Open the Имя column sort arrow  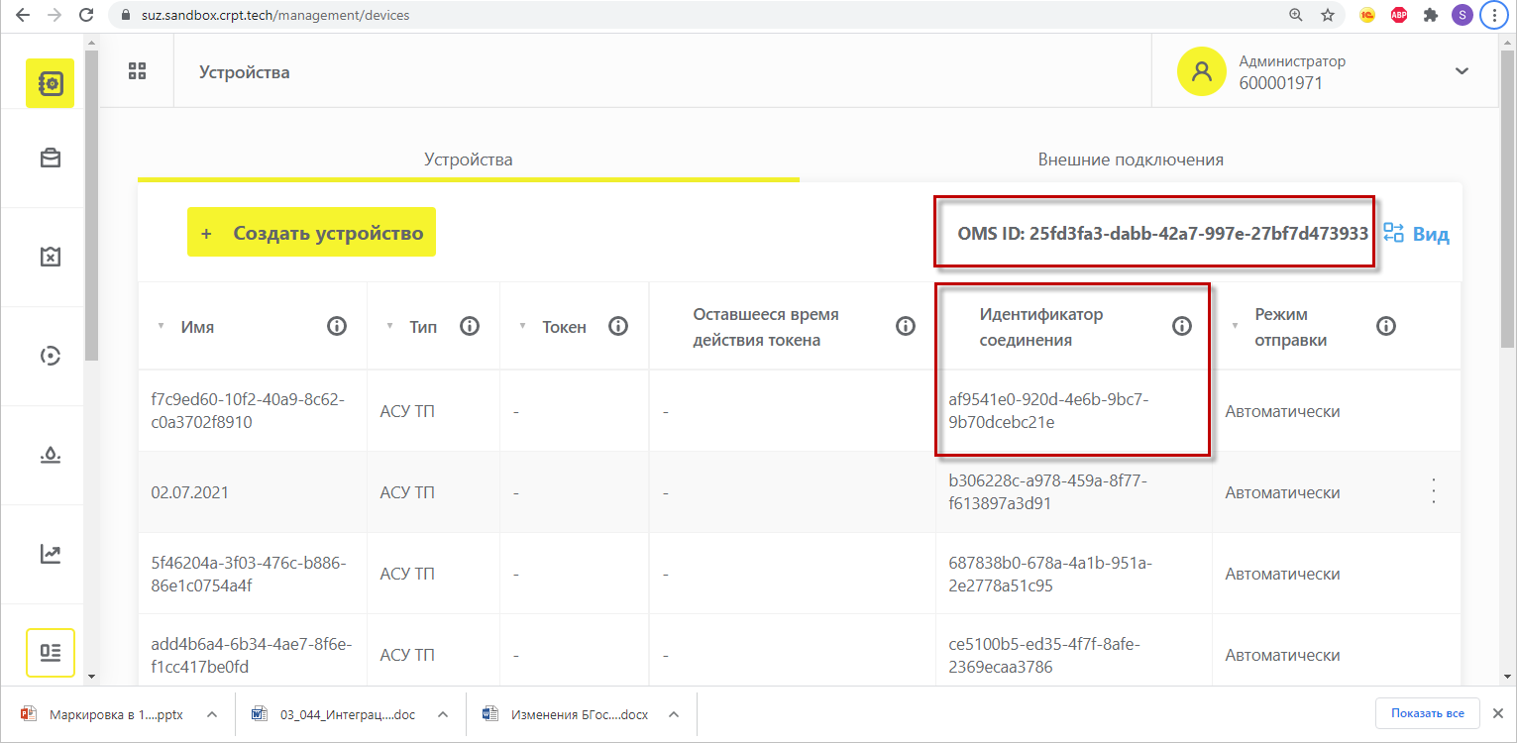(x=162, y=327)
